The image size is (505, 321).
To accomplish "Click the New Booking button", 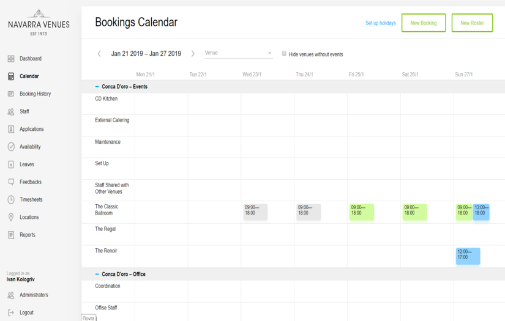I will click(424, 23).
